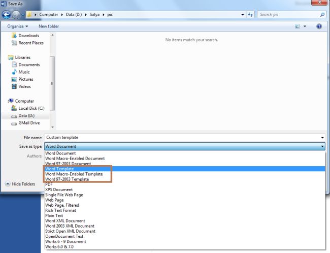Open GMail Drive
This screenshot has width=330, height=253.
[25, 123]
